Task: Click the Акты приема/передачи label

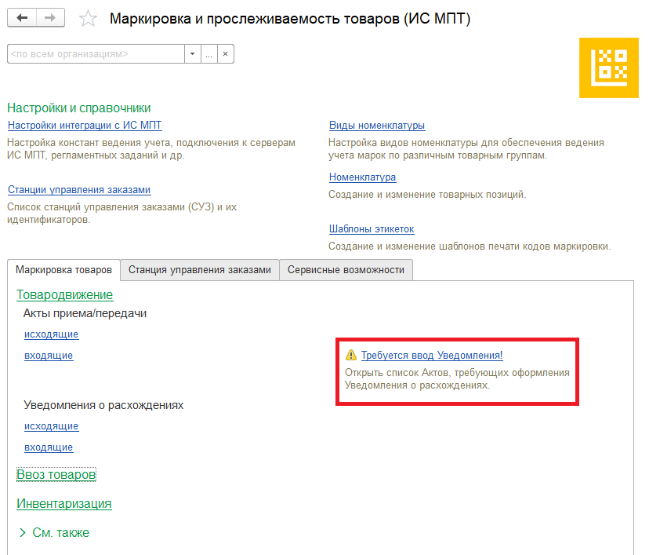Action: (x=85, y=313)
